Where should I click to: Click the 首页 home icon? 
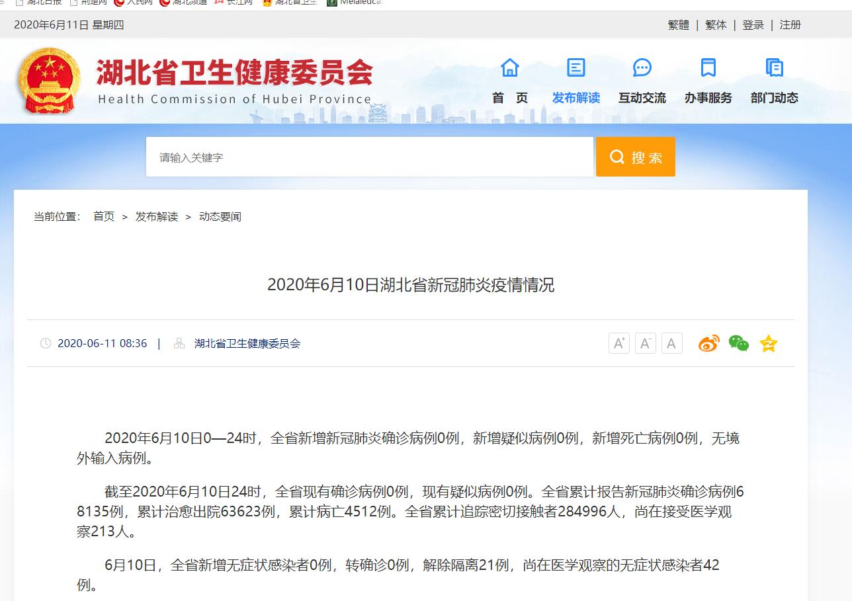[510, 68]
